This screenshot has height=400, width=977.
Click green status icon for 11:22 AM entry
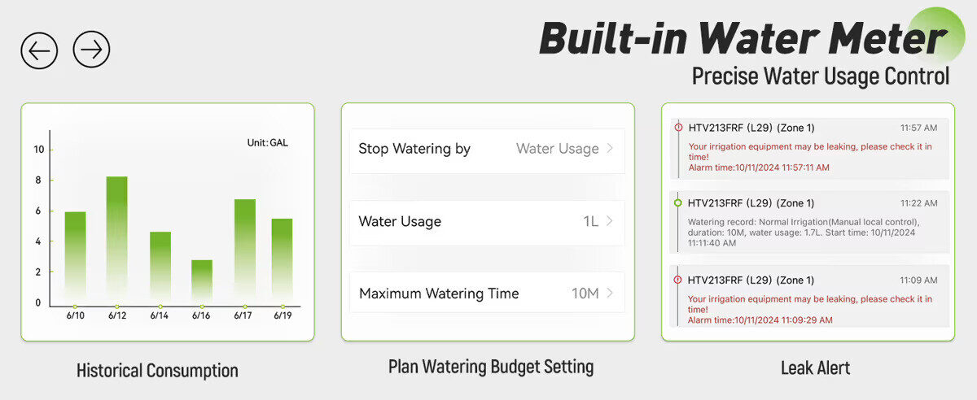678,202
